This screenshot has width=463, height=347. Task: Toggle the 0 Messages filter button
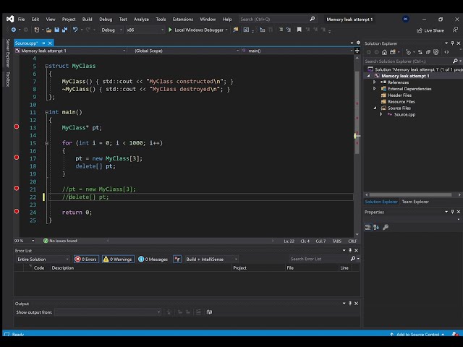153,259
